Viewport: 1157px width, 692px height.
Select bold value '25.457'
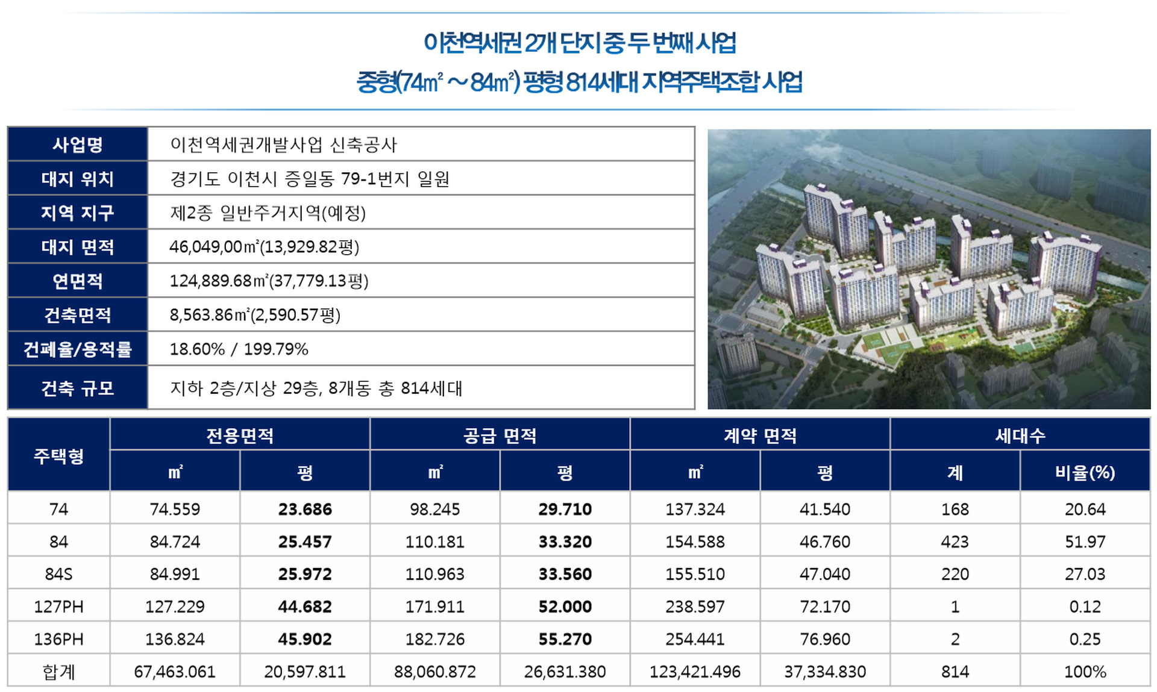(x=305, y=542)
